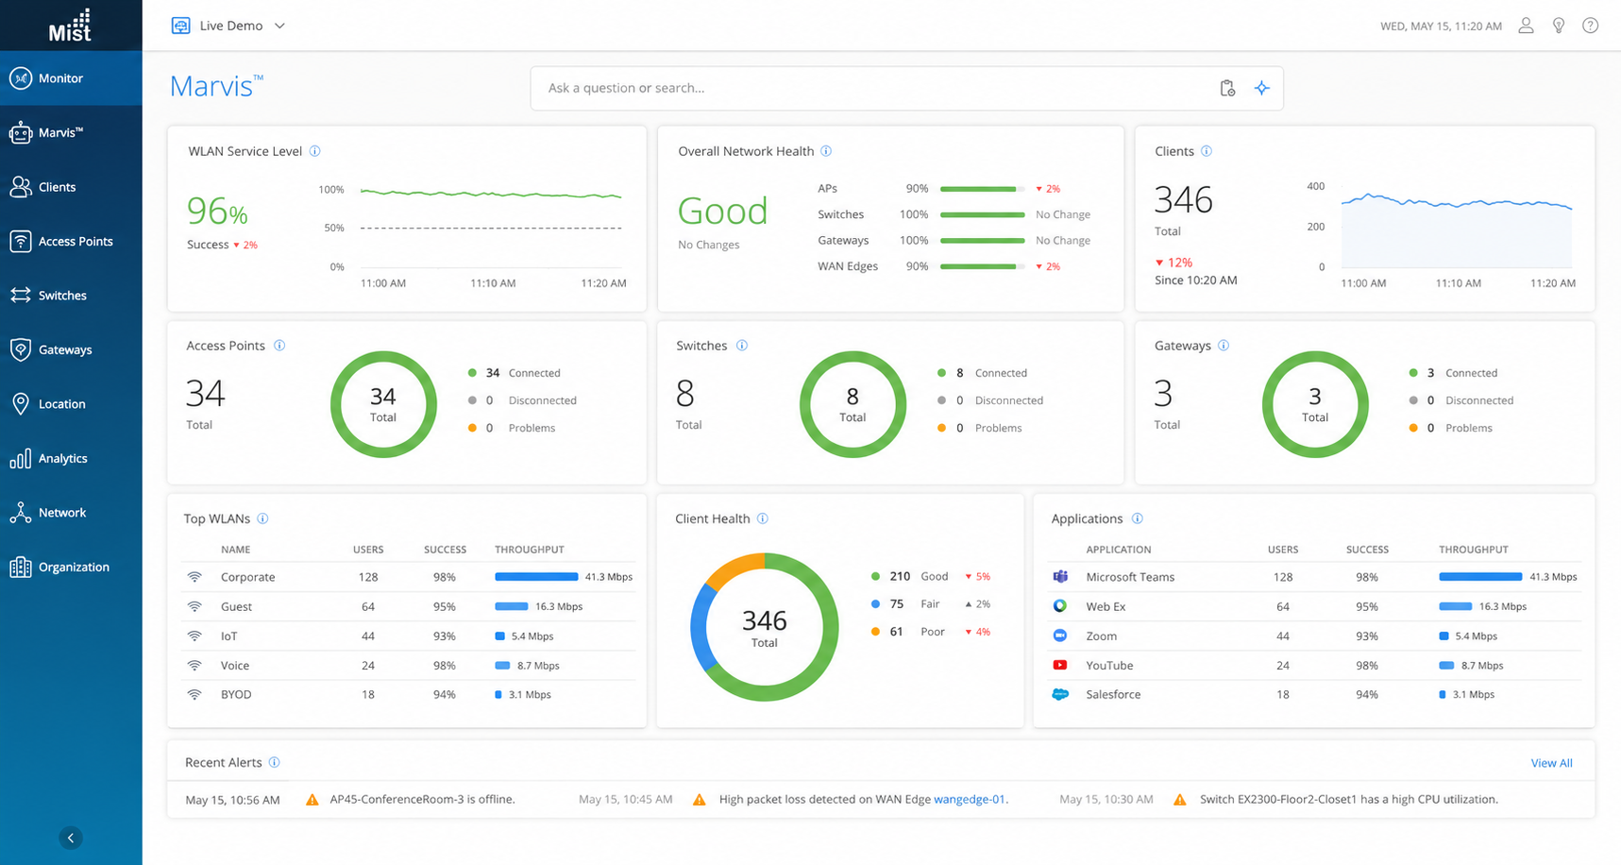This screenshot has height=865, width=1621.
Task: Collapse the sidebar with the chevron button
Action: tap(71, 838)
